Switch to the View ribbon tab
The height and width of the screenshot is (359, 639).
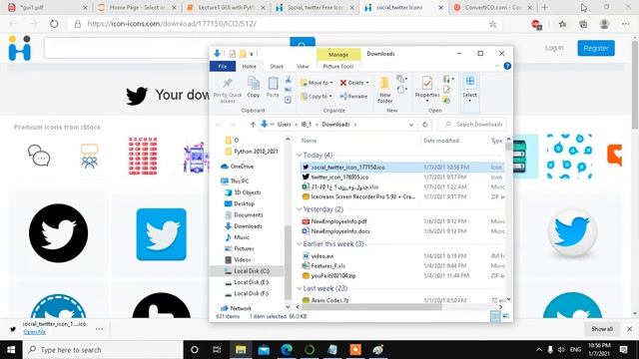click(303, 67)
